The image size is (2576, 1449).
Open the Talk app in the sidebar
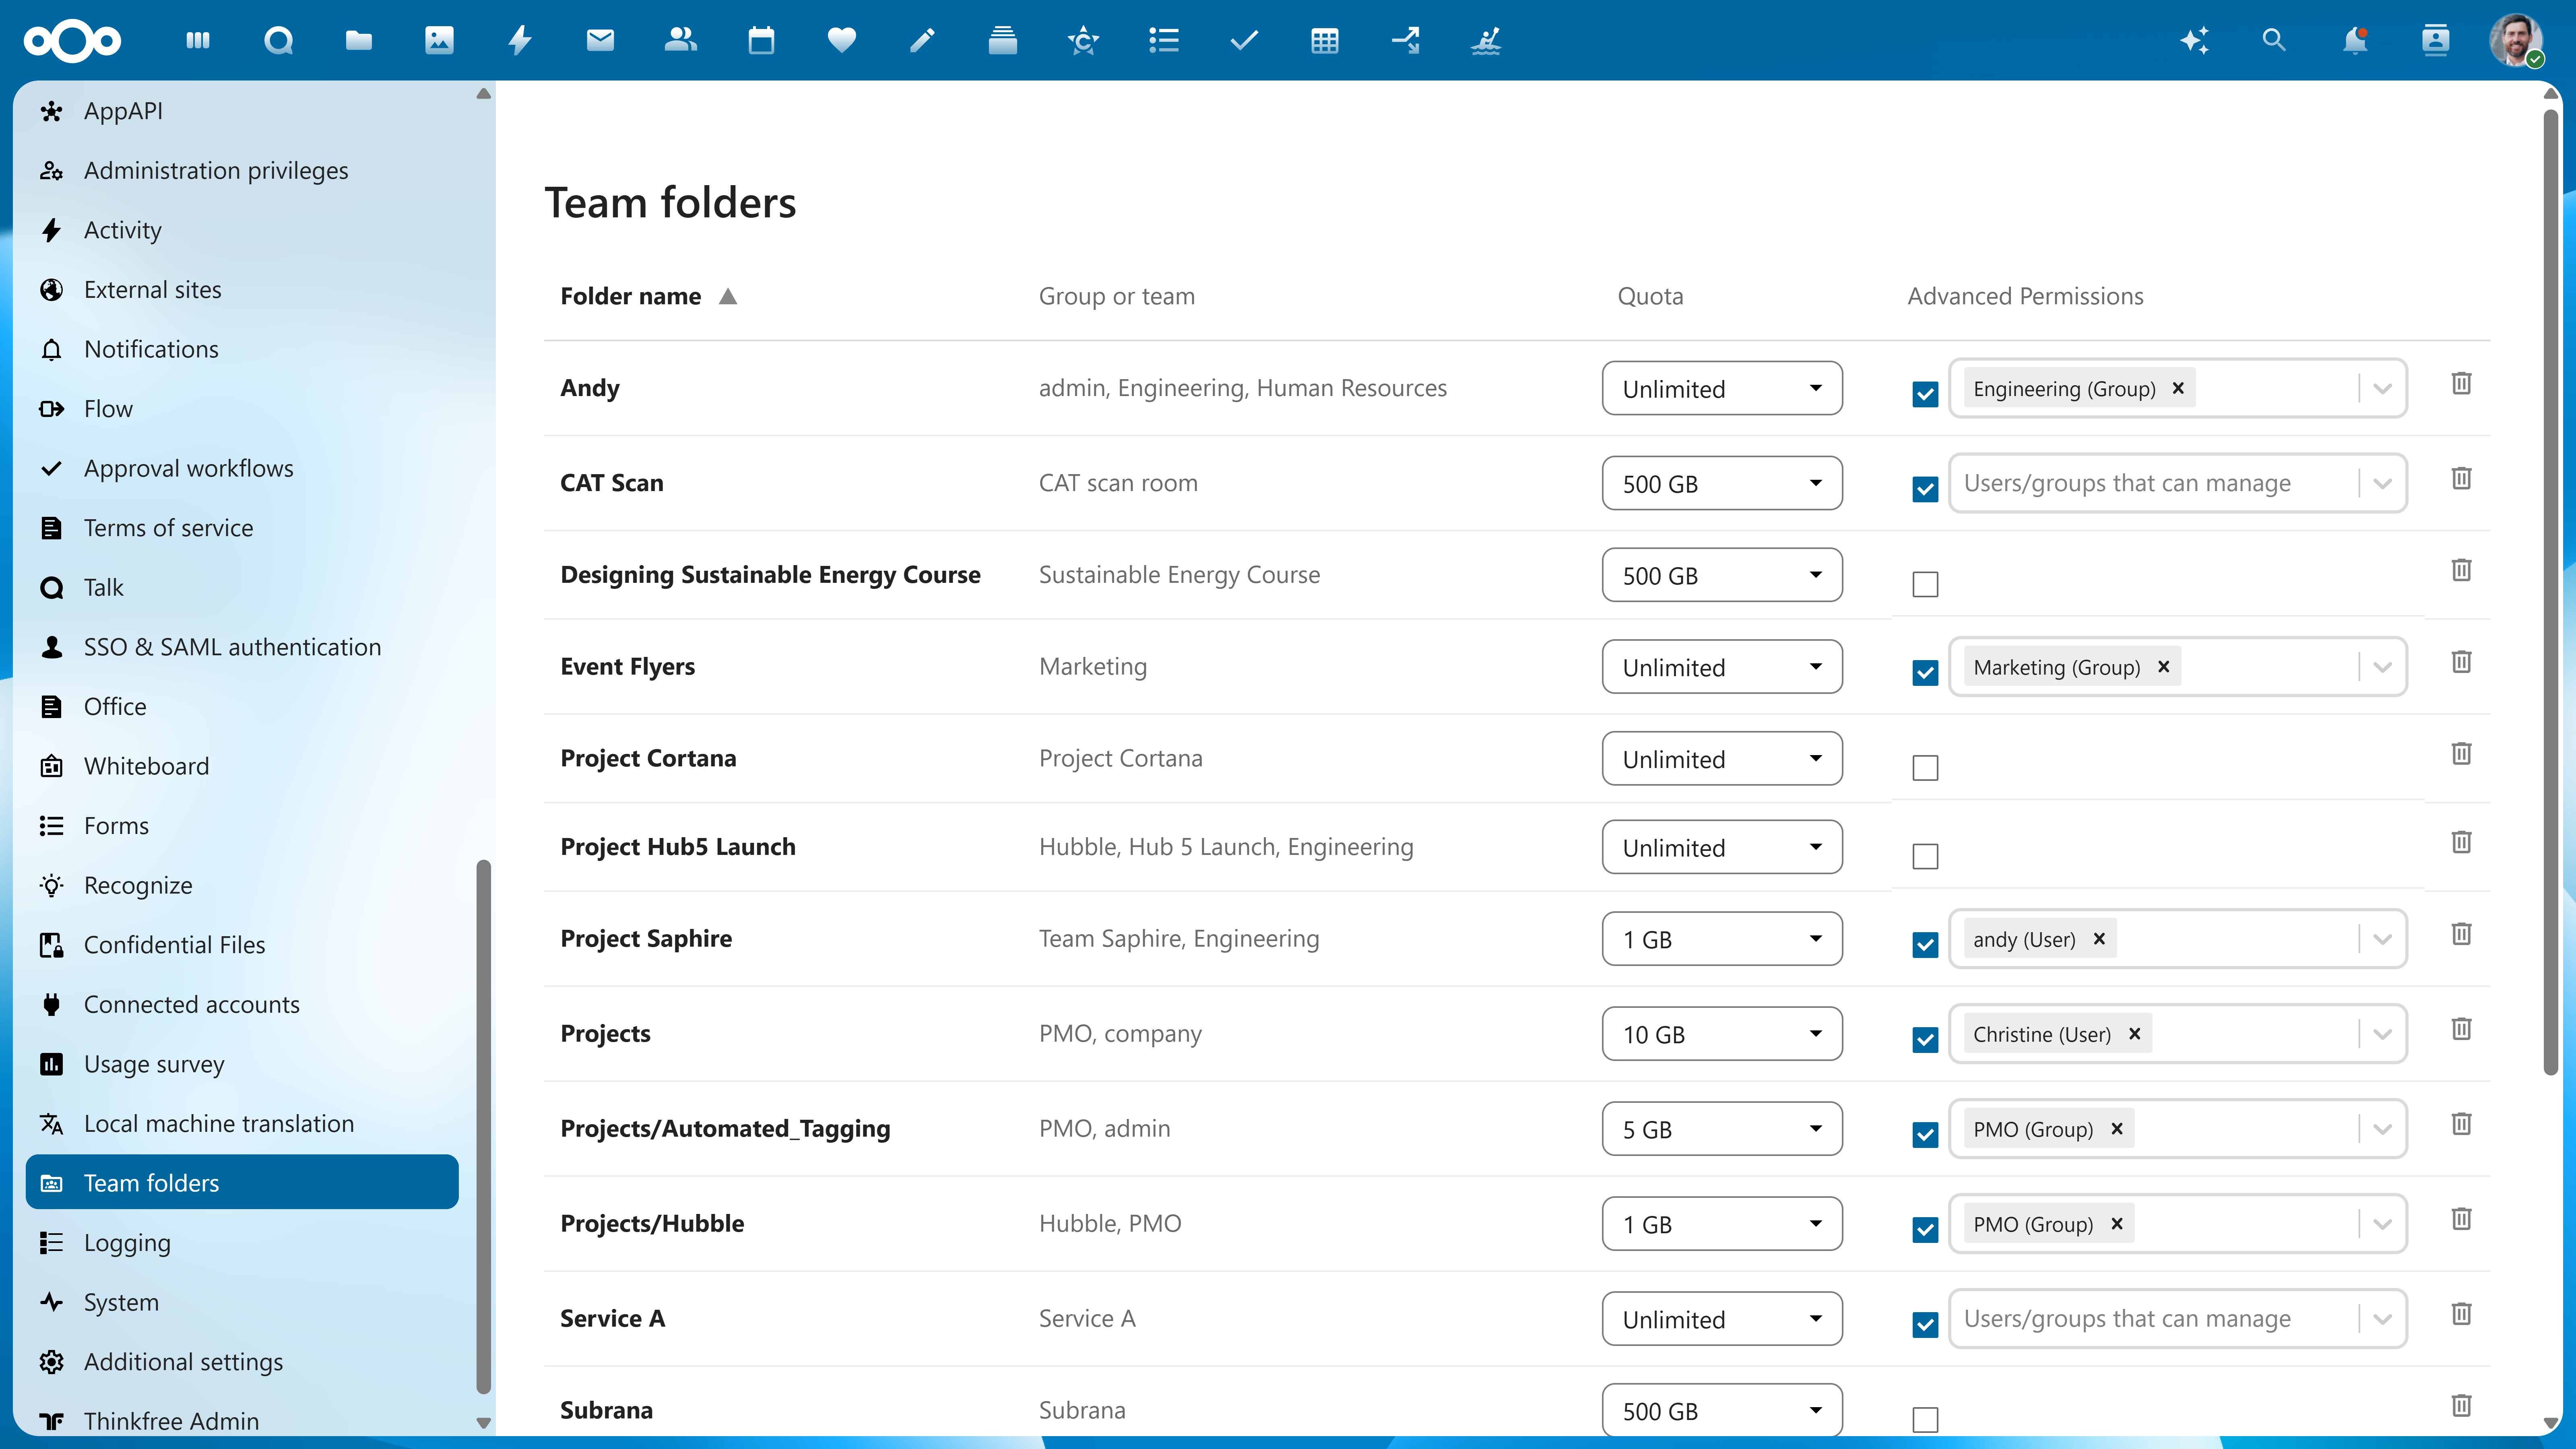[x=104, y=587]
